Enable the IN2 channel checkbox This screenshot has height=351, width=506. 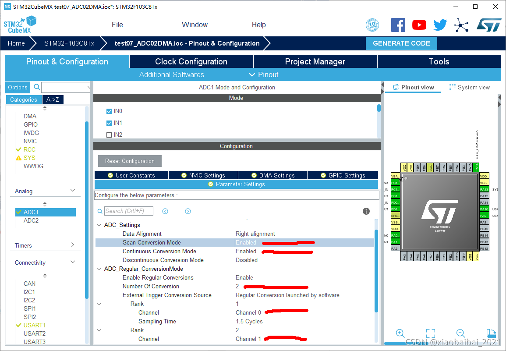point(109,135)
